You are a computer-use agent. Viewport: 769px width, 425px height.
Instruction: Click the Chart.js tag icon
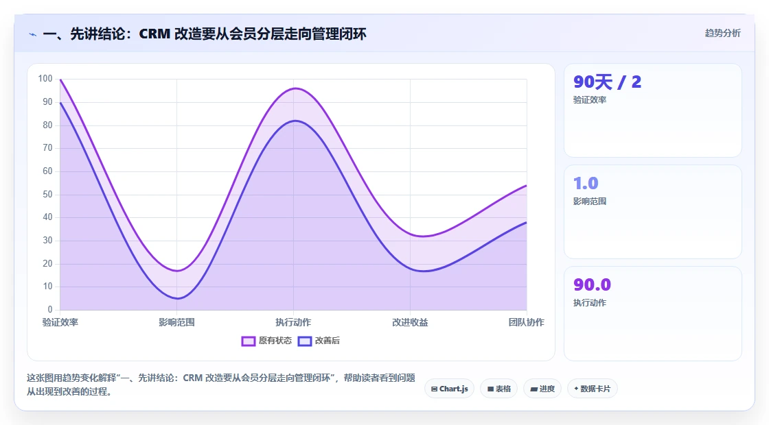tap(434, 389)
